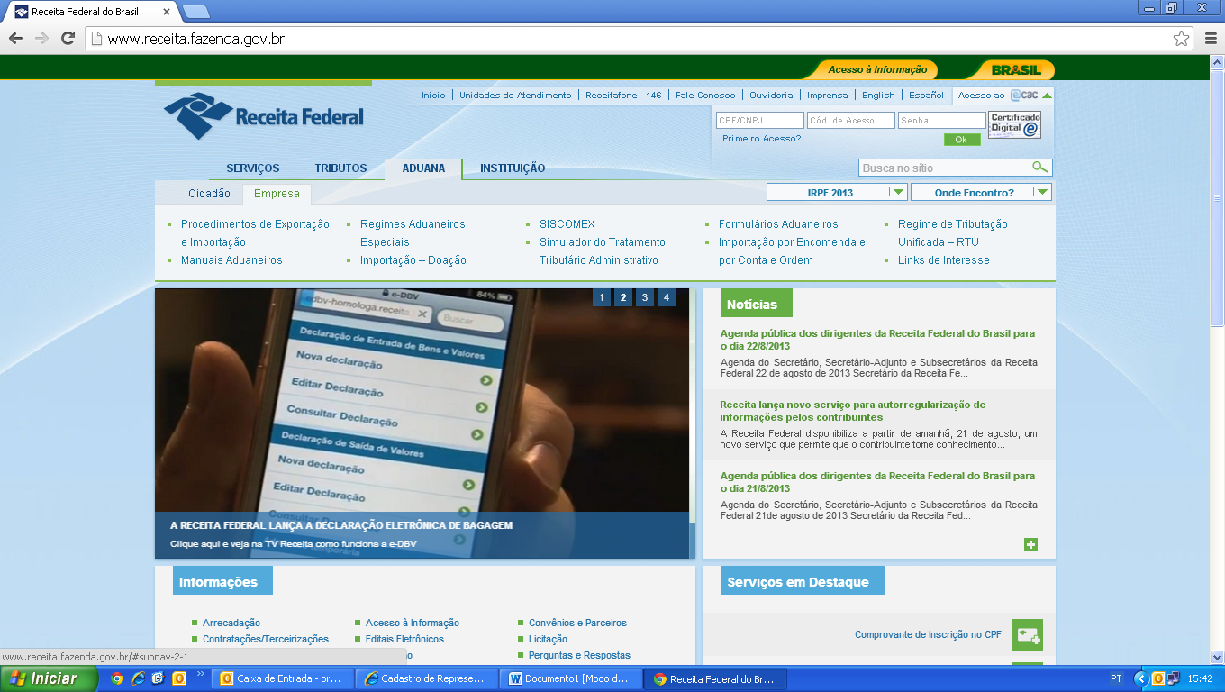This screenshot has height=692, width=1225.
Task: Open Formulários Aduaneiros link
Action: pos(778,224)
